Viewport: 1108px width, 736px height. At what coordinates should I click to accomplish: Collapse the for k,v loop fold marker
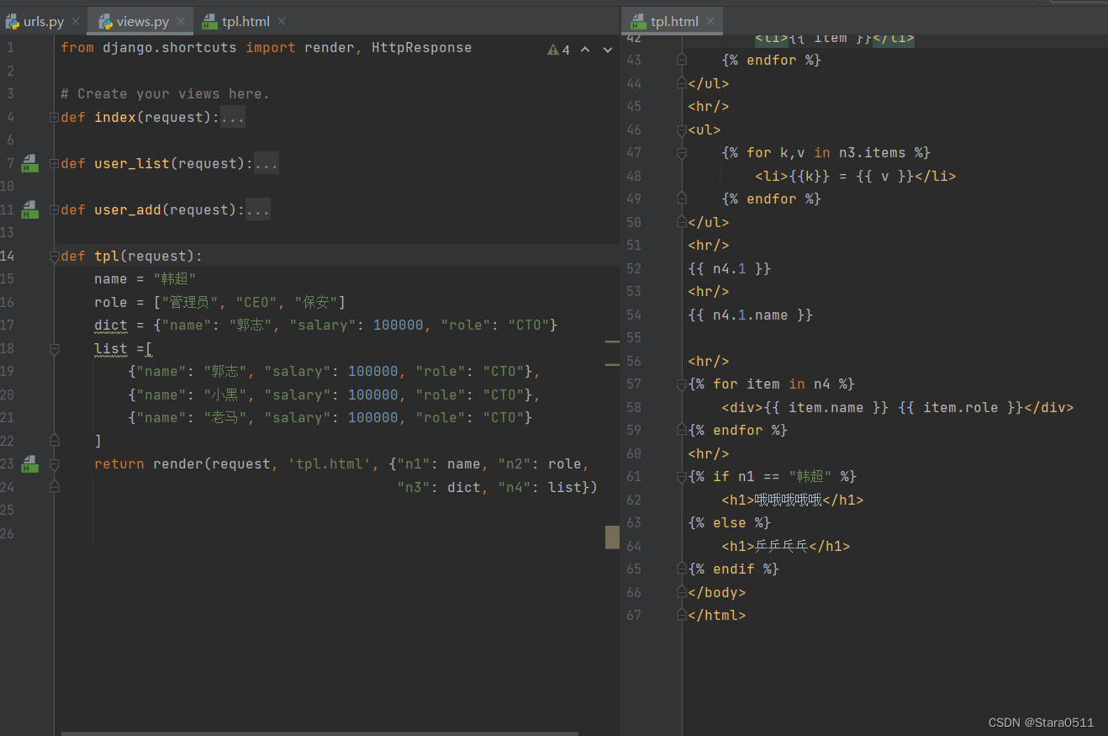683,152
